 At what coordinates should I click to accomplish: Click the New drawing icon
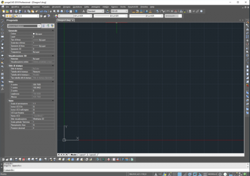click(3, 11)
